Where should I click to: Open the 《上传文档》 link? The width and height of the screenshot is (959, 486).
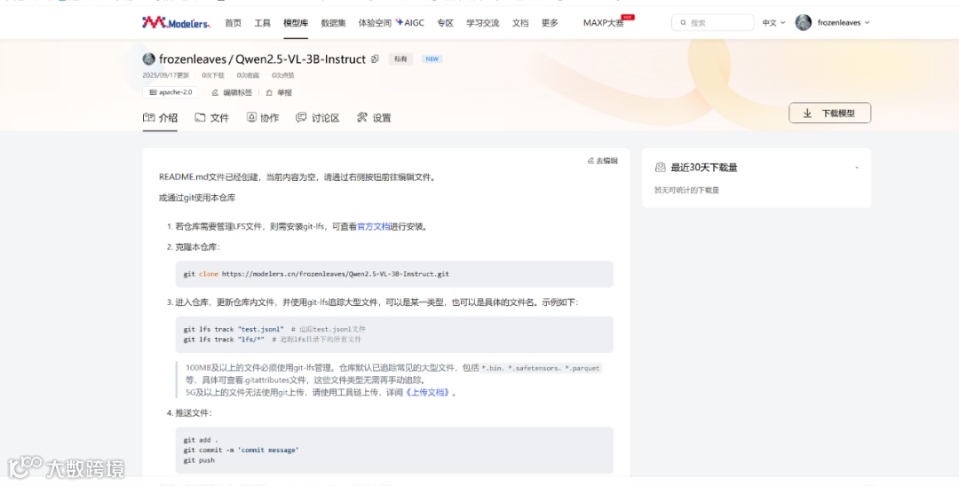point(427,393)
